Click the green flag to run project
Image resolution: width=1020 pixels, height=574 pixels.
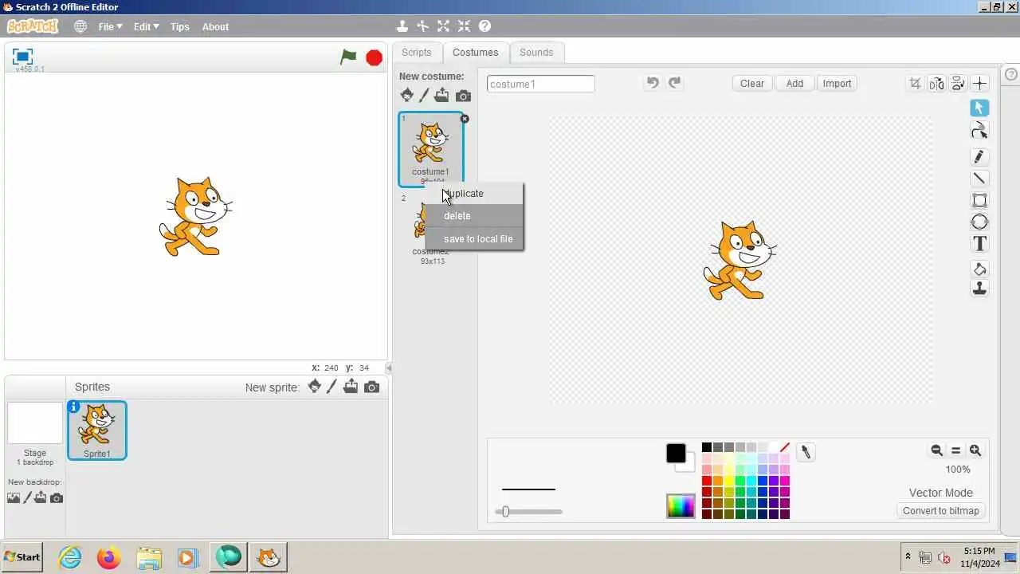tap(348, 57)
